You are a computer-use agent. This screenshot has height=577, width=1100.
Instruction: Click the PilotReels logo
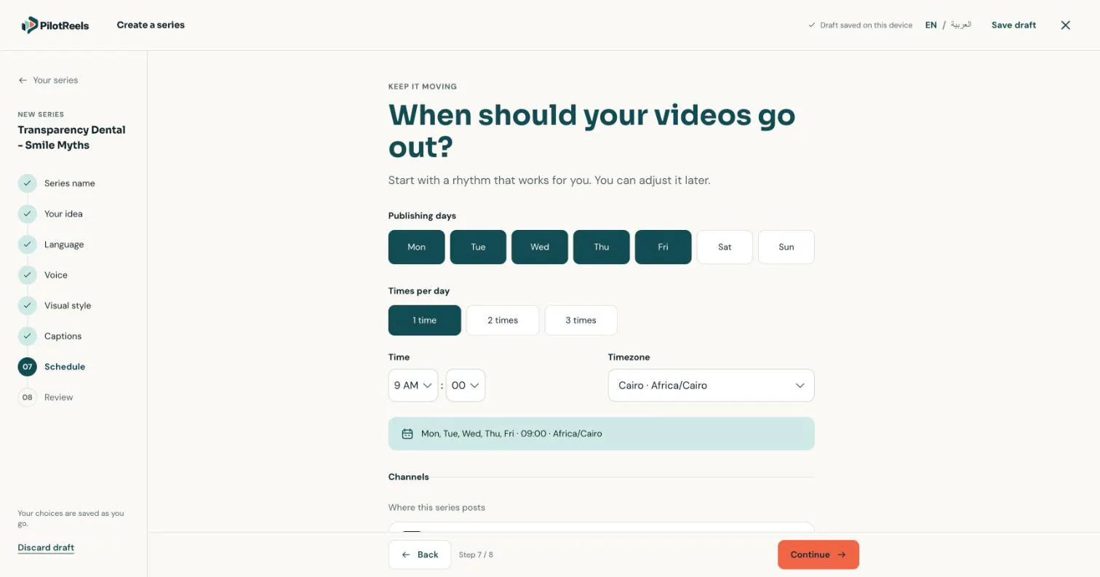[x=55, y=25]
